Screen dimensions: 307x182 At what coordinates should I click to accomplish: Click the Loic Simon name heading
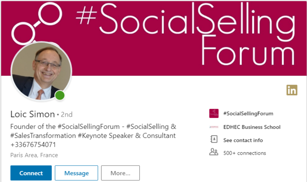(x=33, y=114)
